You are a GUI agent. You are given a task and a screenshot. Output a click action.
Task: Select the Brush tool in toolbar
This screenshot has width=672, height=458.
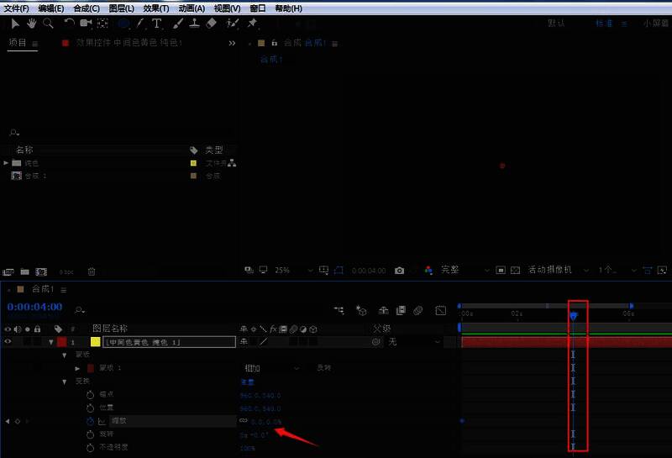point(178,24)
